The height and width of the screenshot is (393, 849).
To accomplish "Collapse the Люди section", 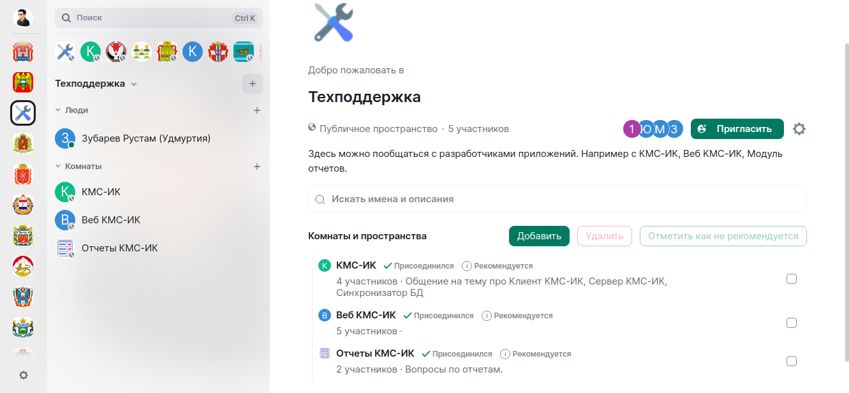I will pos(58,110).
